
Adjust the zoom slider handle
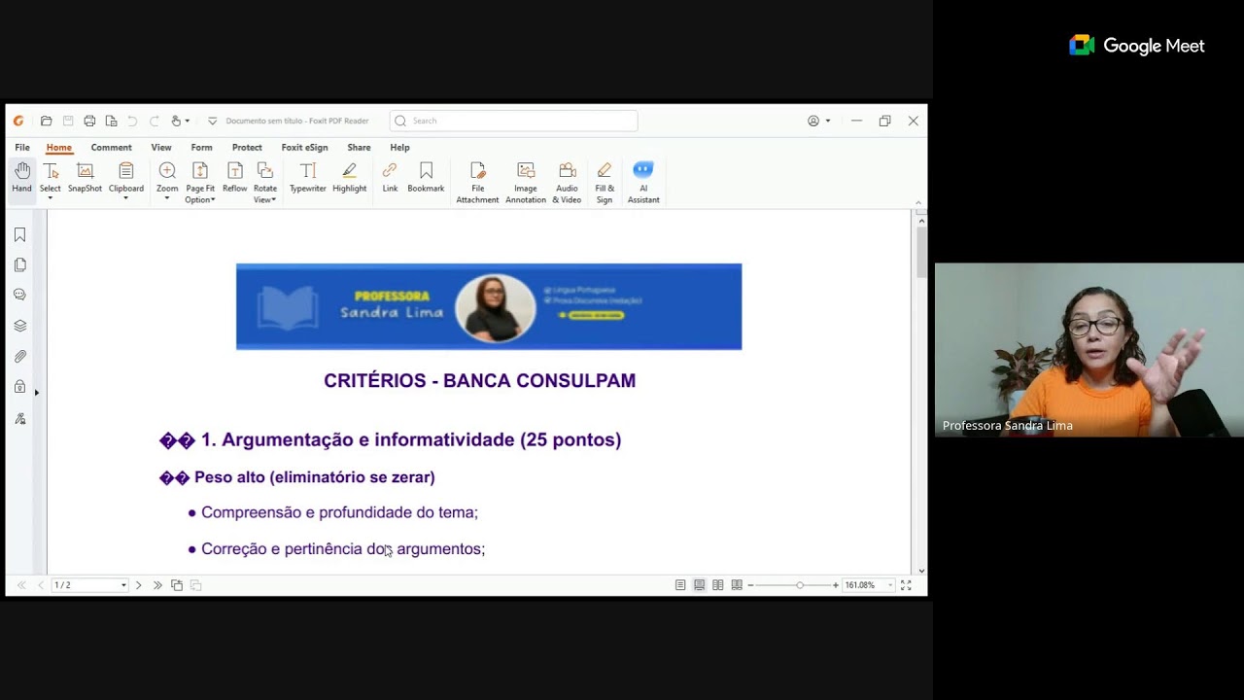click(x=800, y=585)
